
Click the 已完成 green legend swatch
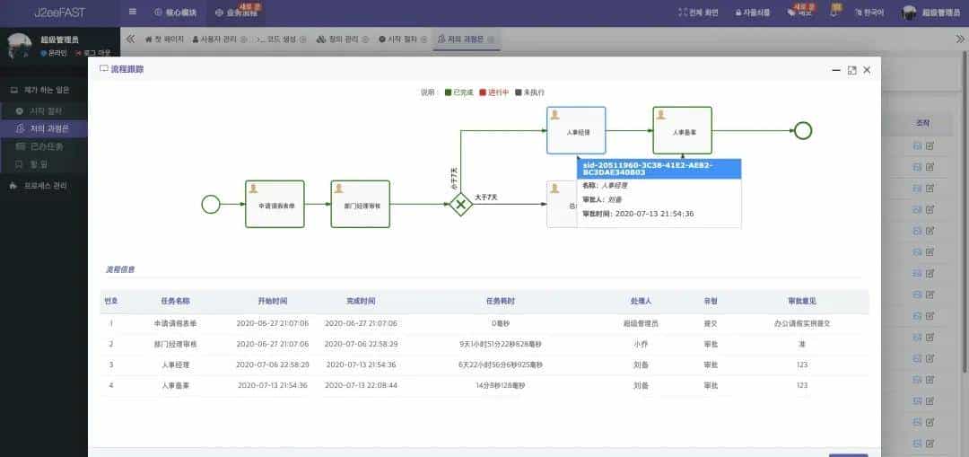[448, 92]
